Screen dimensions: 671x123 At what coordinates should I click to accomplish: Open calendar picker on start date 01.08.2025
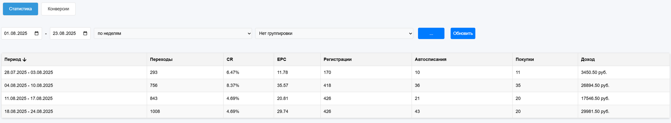pos(37,34)
